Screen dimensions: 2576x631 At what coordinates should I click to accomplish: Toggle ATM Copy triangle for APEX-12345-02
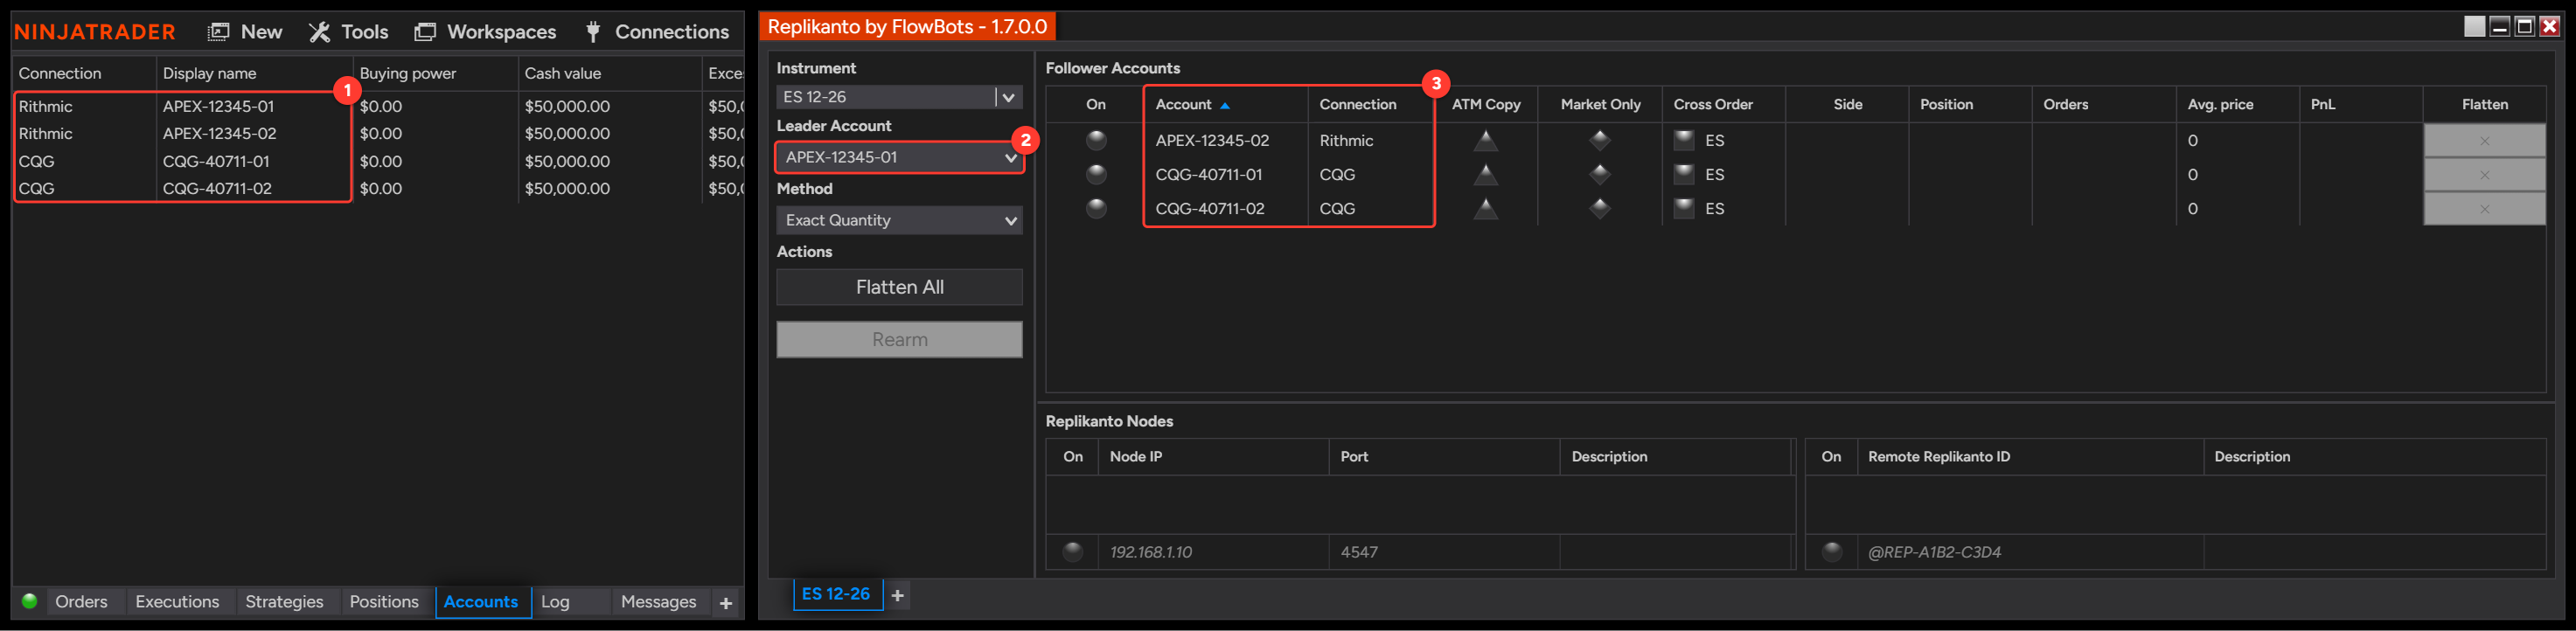click(1485, 140)
